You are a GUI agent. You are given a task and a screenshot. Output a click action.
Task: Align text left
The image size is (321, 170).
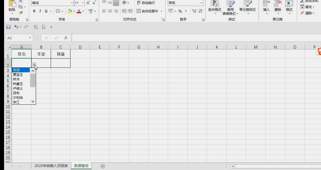tap(104, 11)
